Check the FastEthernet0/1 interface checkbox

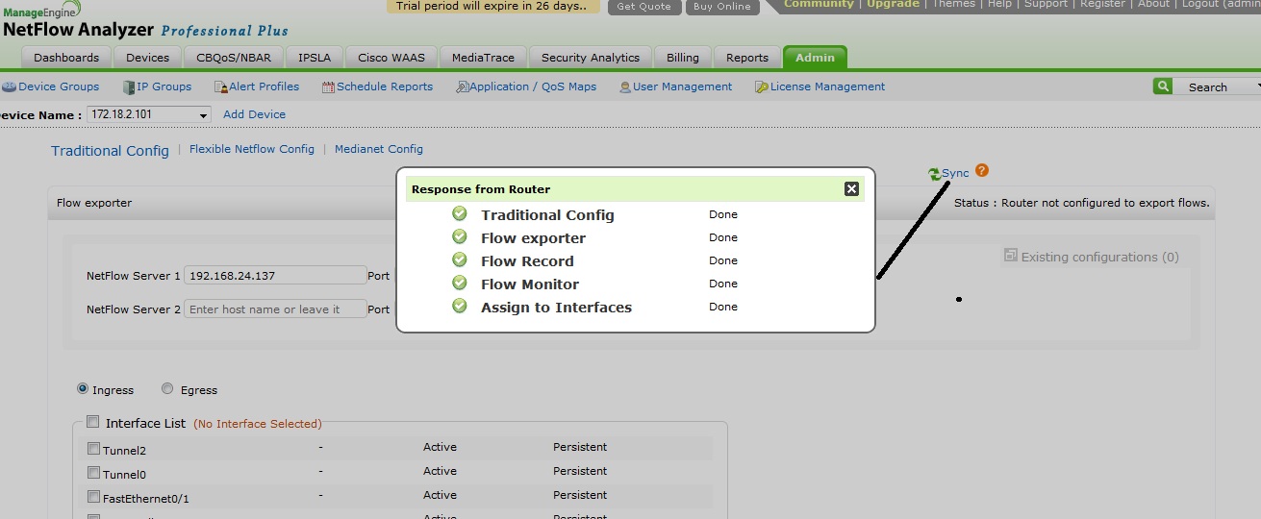point(93,496)
